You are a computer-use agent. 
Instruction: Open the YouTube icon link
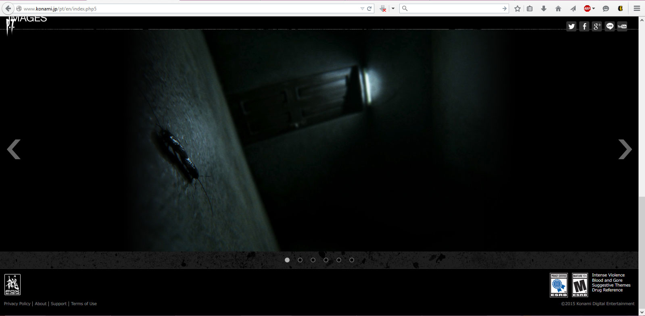pos(622,27)
